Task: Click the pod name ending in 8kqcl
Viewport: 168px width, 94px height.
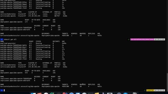Action: (13, 47)
